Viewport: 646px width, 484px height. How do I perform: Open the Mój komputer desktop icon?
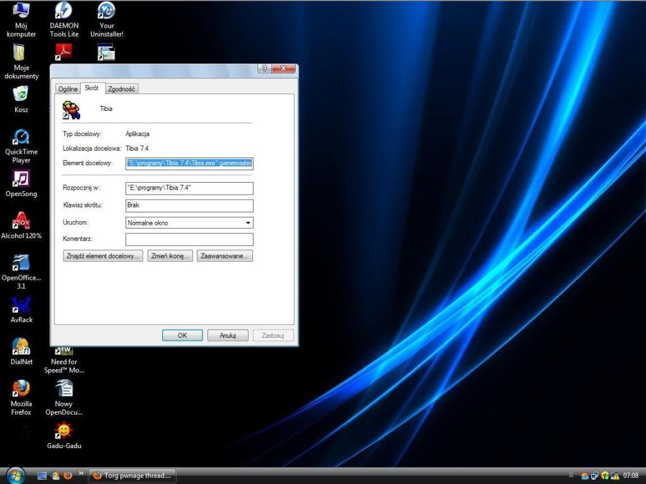(x=21, y=20)
